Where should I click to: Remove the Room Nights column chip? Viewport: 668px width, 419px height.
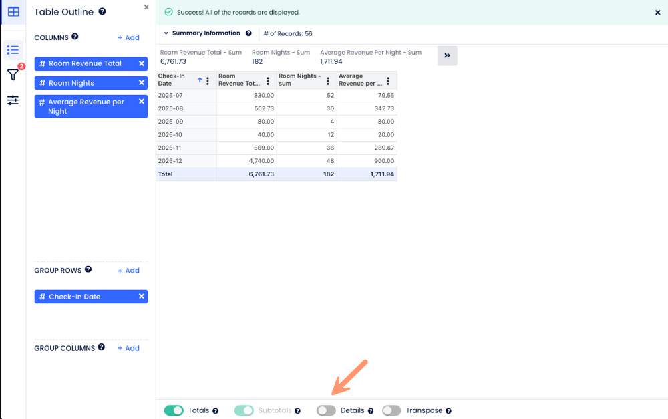coord(141,83)
